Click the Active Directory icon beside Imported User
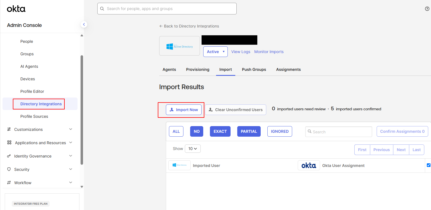The width and height of the screenshot is (431, 210). coord(180,165)
